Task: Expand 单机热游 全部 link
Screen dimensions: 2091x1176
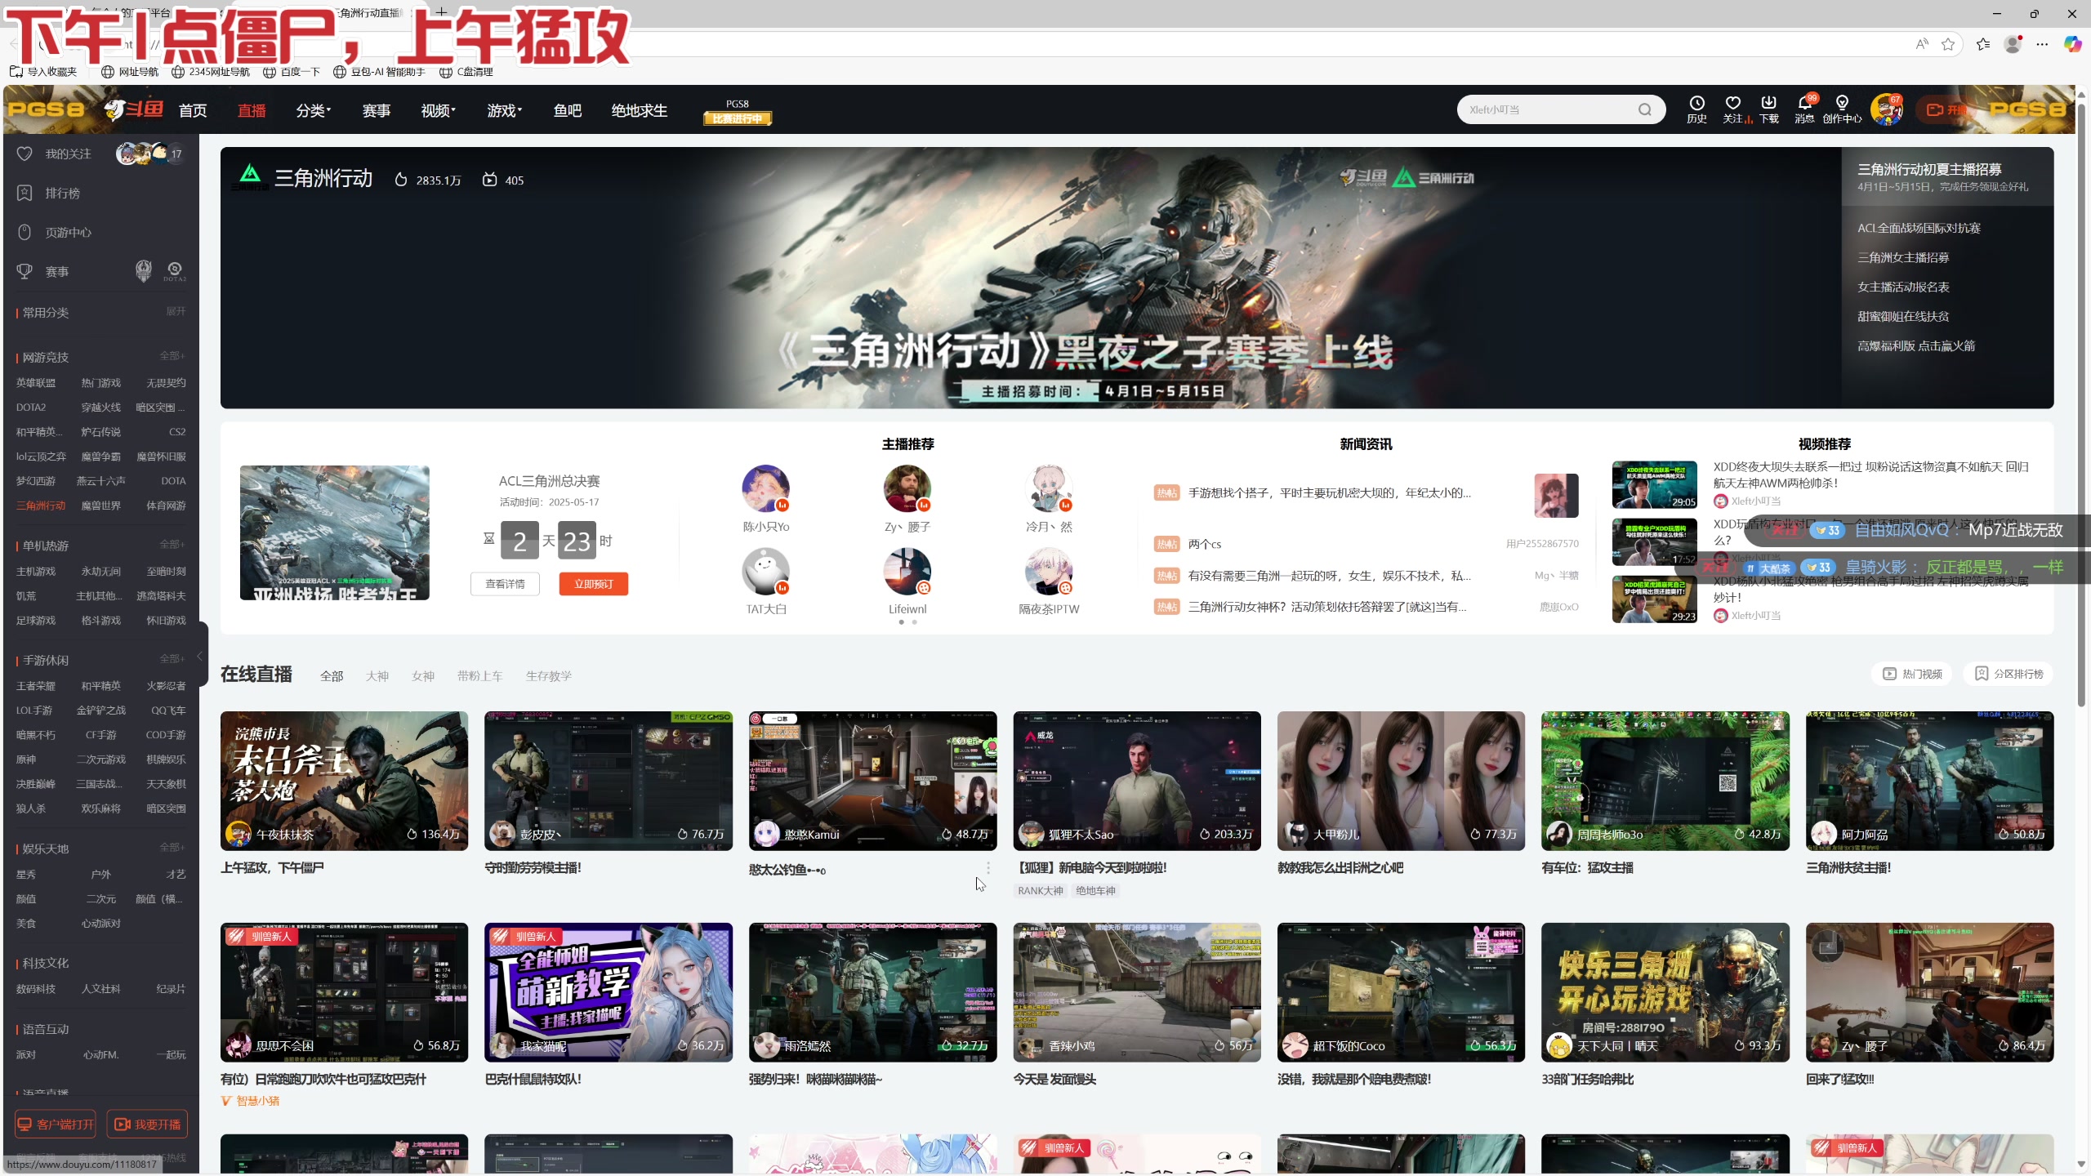Action: [x=172, y=544]
